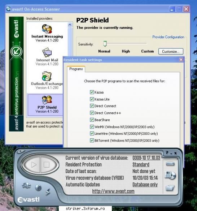The width and height of the screenshot is (197, 211).
Task: Select the P2P Shield provider icon
Action: (x=47, y=100)
